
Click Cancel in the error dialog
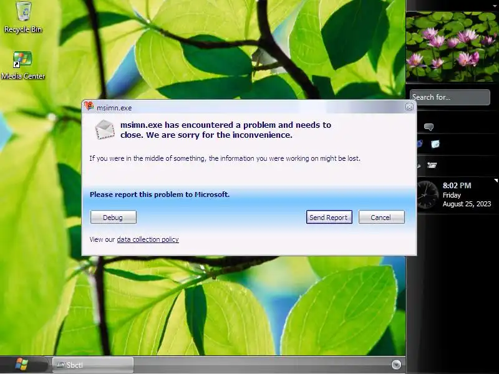pyautogui.click(x=382, y=217)
